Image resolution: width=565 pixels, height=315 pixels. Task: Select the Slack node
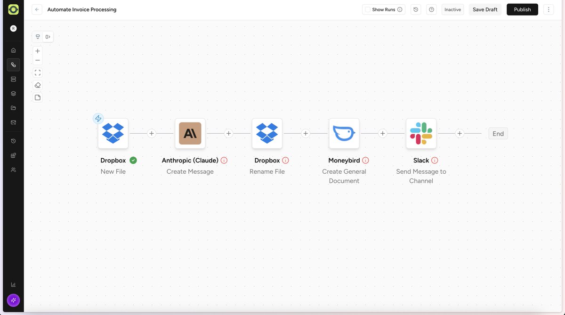coord(421,133)
